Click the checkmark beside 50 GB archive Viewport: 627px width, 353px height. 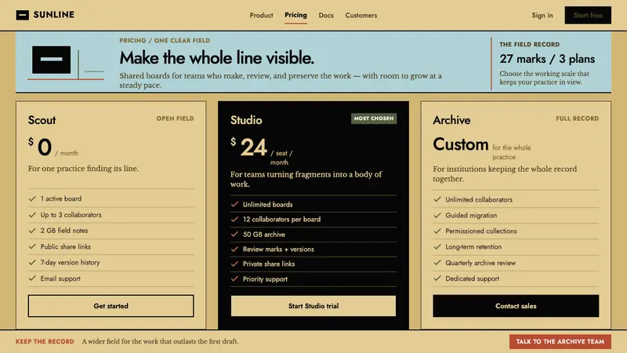(x=234, y=234)
